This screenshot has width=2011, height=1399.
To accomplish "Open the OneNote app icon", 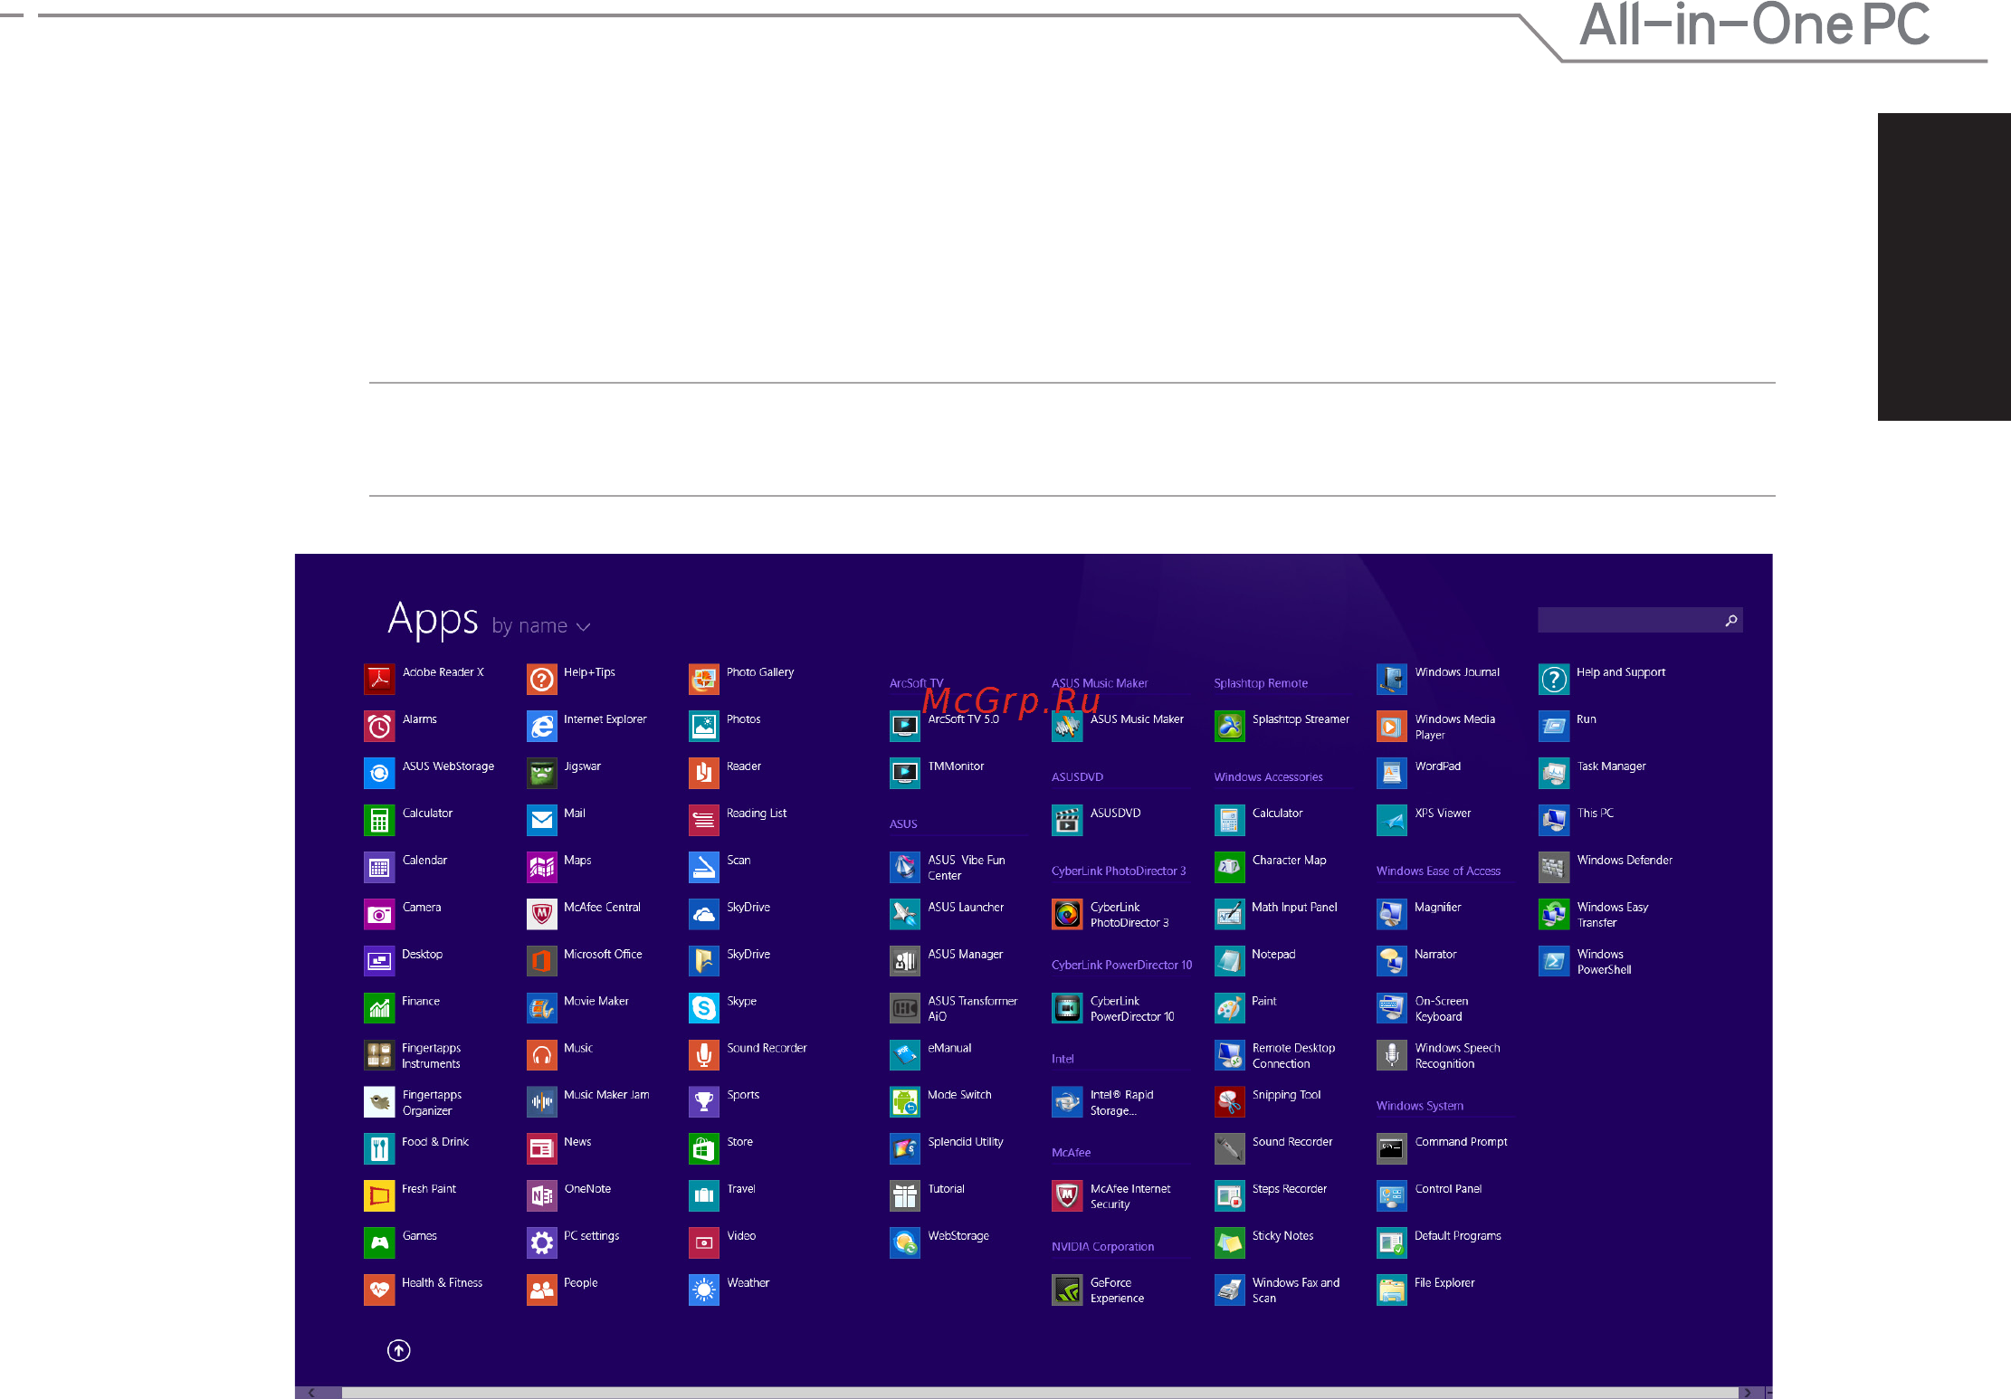I will point(541,1195).
